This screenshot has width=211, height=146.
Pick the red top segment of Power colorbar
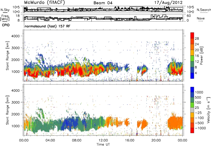tap(192, 35)
